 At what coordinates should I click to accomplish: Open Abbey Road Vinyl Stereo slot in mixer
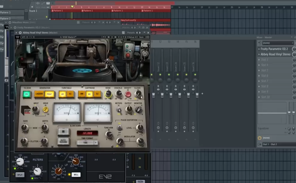[275, 54]
